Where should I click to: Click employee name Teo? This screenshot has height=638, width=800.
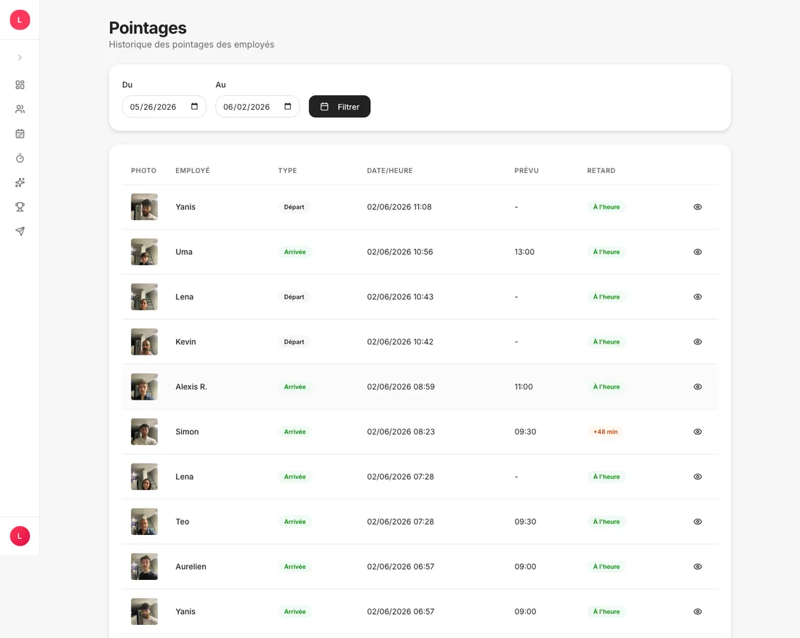coord(182,522)
